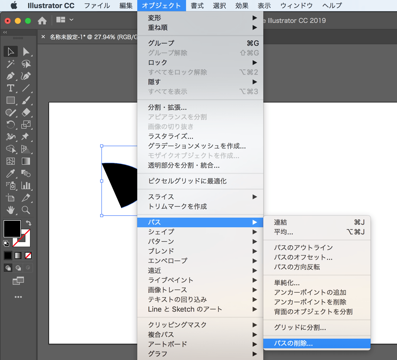Viewport: 397px width, 360px height.
Task: Select the Eyedropper tool
Action: 10,174
